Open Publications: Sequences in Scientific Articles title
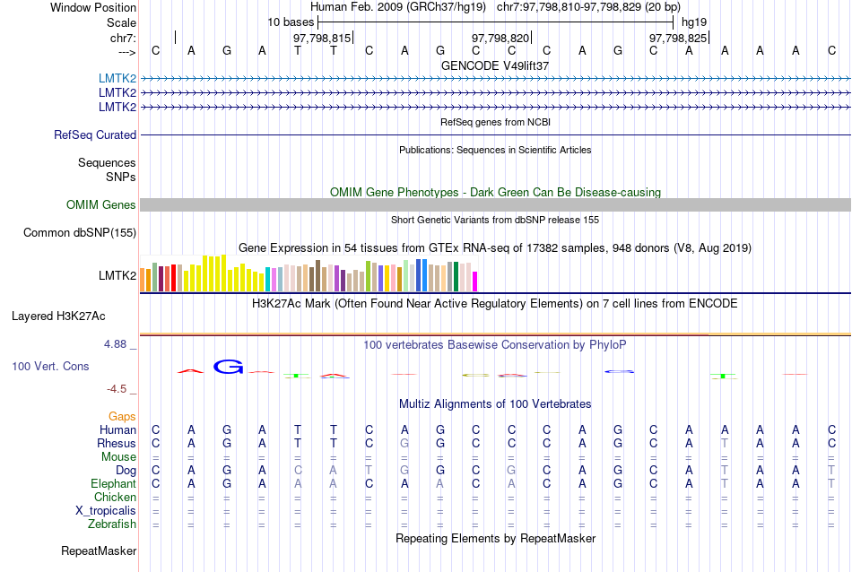The width and height of the screenshot is (852, 572). (x=495, y=150)
